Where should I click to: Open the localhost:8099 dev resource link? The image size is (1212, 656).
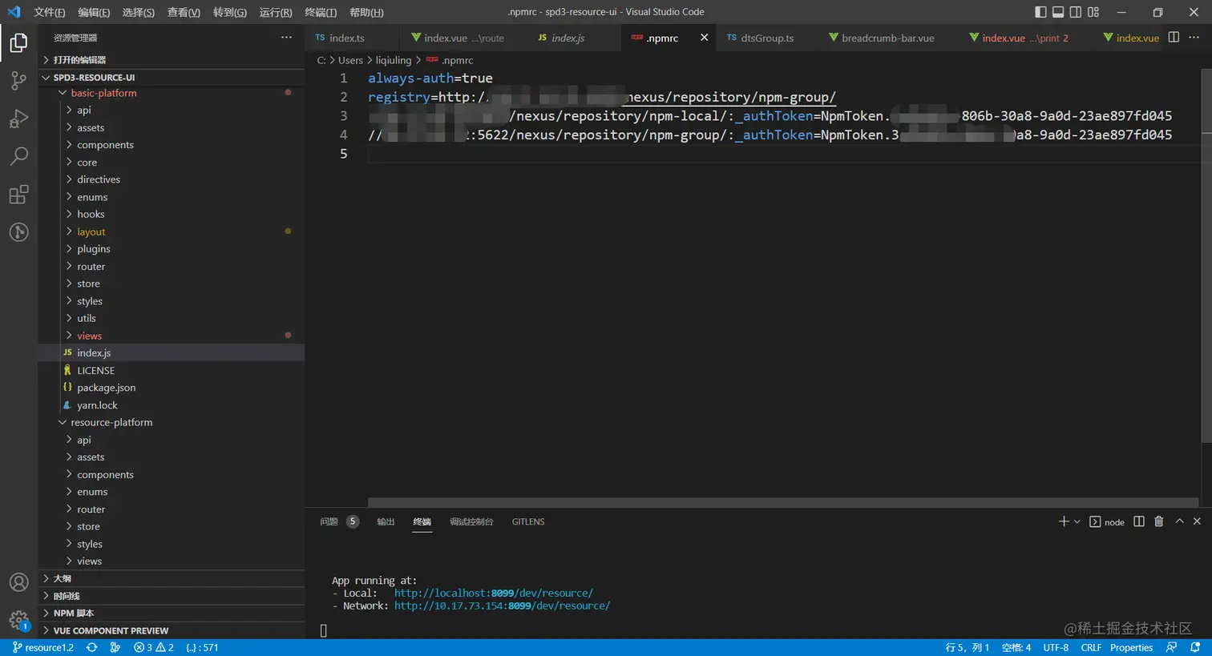(494, 594)
